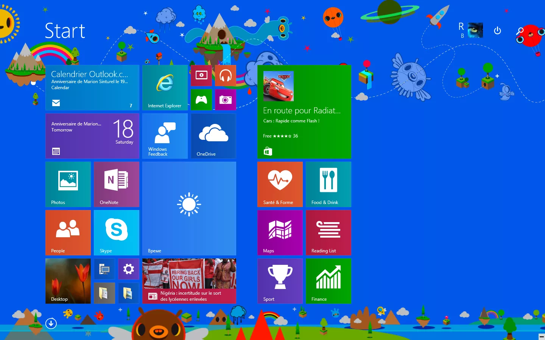
Task: Open the OneNote tile
Action: pyautogui.click(x=117, y=184)
